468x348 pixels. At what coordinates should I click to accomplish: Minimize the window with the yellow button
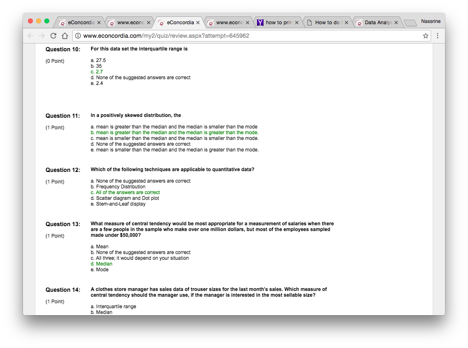(x=39, y=21)
